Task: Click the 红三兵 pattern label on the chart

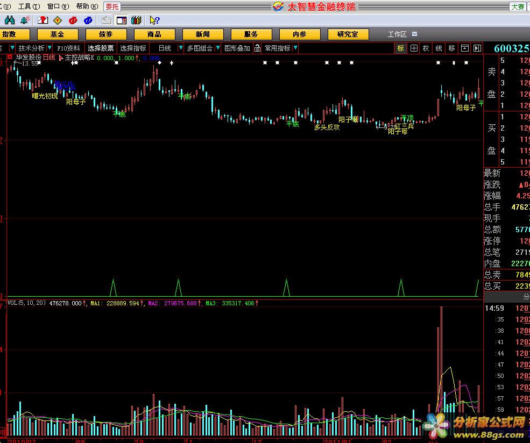Action: click(x=404, y=126)
